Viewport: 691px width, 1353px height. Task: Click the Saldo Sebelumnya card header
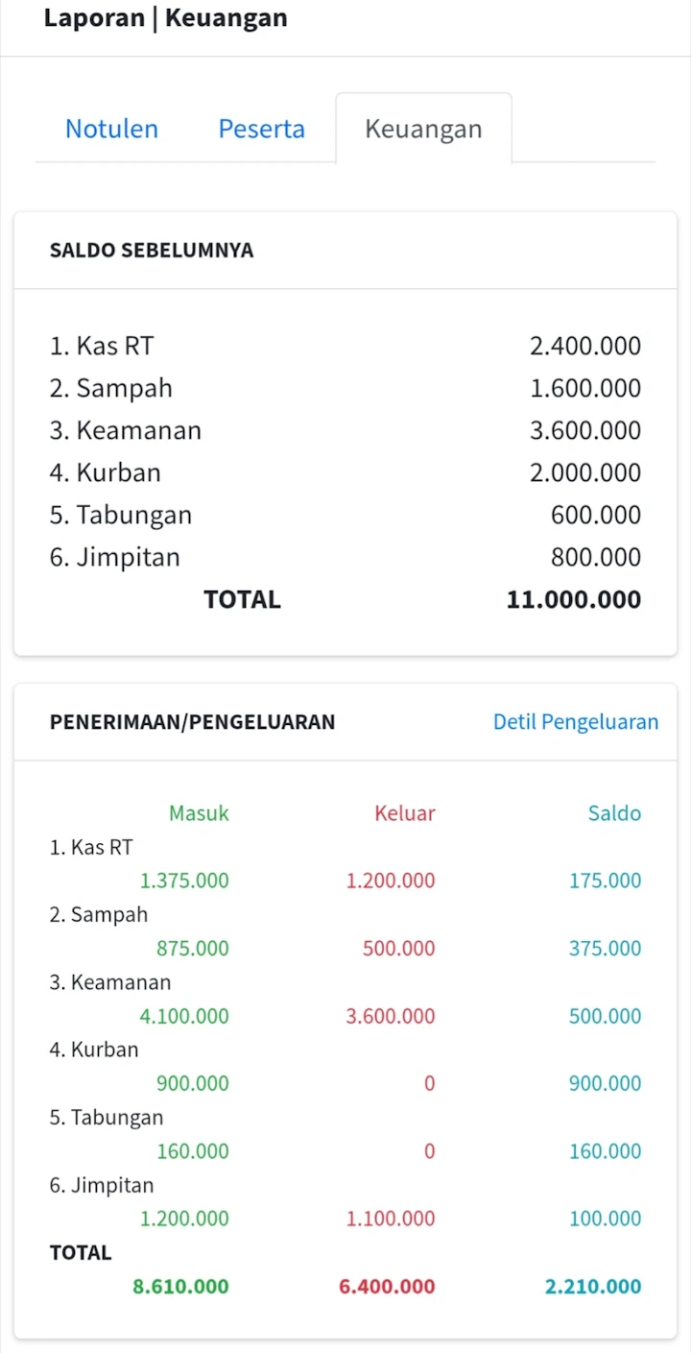pos(152,251)
